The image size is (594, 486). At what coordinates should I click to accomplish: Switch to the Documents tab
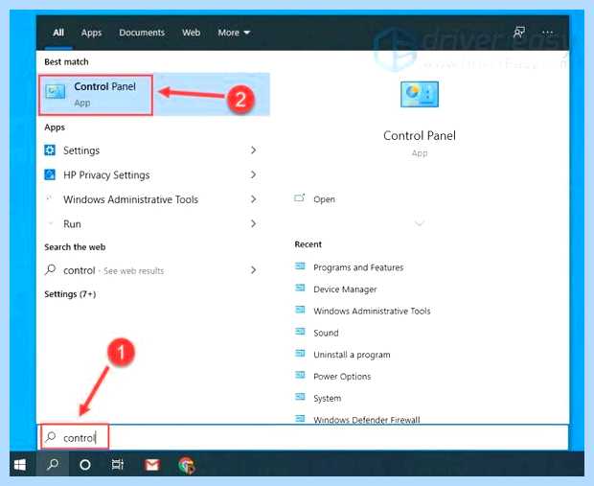tap(142, 33)
